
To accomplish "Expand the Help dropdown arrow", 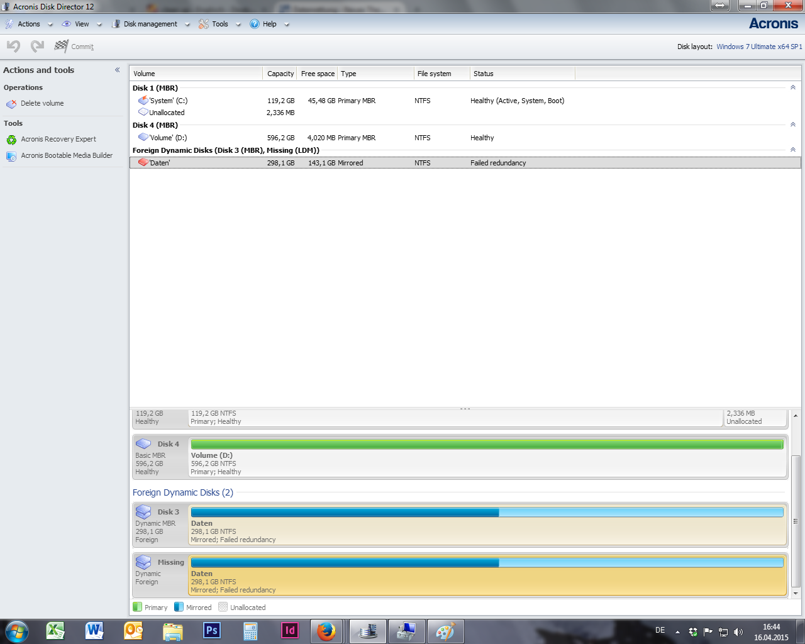I will point(287,25).
